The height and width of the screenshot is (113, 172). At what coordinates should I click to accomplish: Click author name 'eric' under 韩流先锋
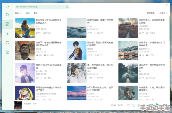(37, 26)
